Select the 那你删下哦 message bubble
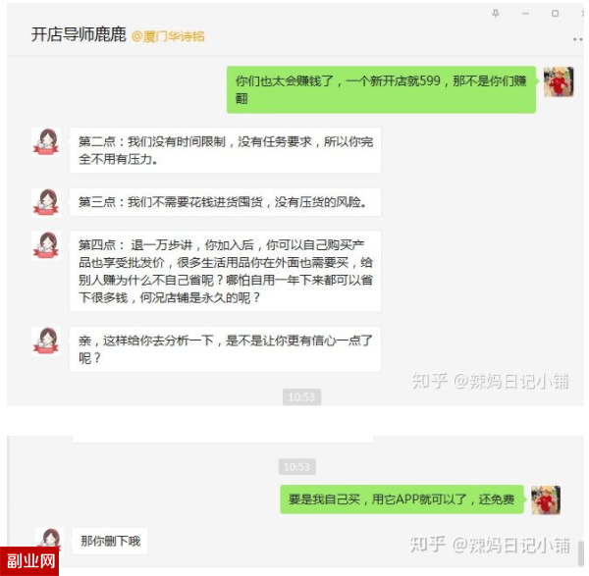 click(110, 541)
